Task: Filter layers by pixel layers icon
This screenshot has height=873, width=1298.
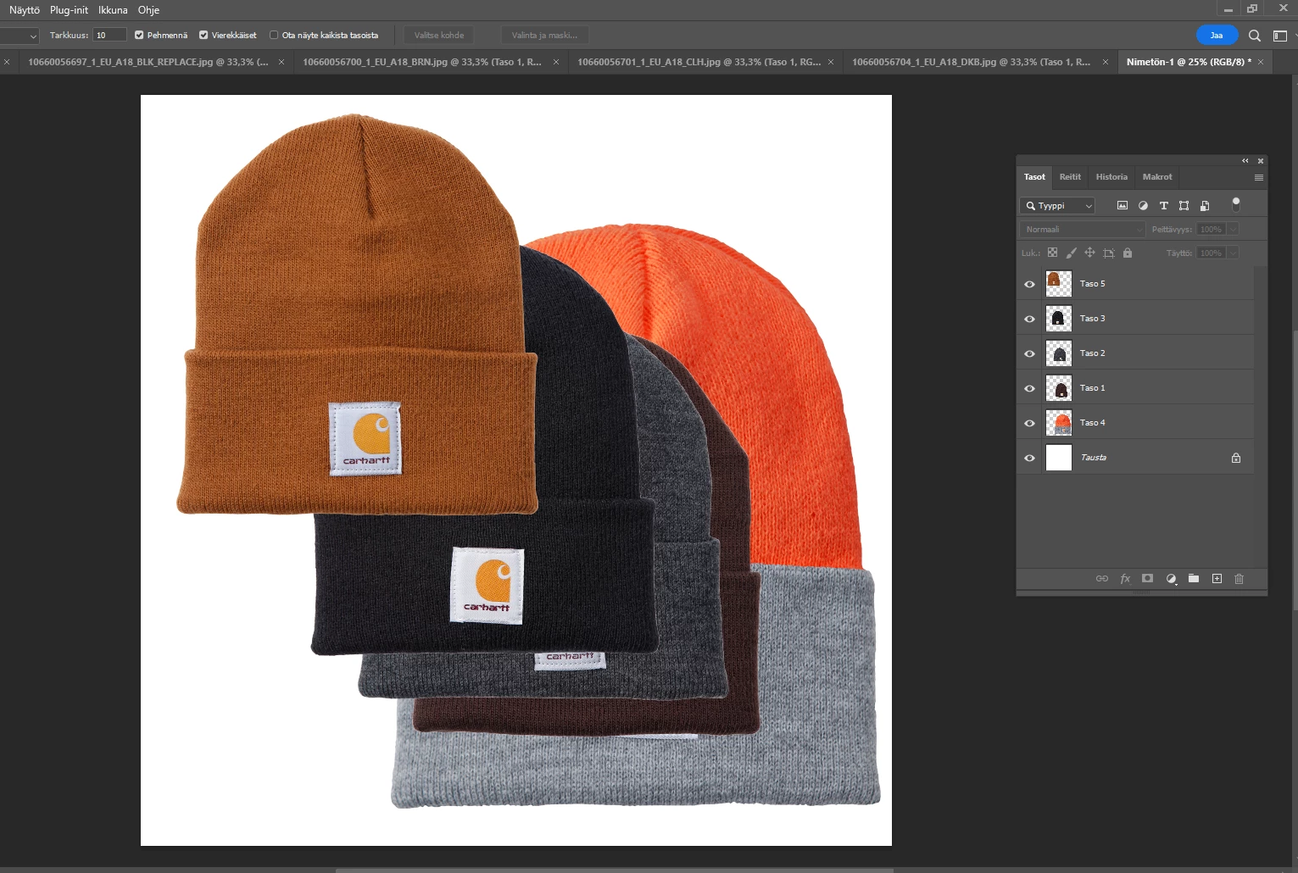Action: 1123,205
